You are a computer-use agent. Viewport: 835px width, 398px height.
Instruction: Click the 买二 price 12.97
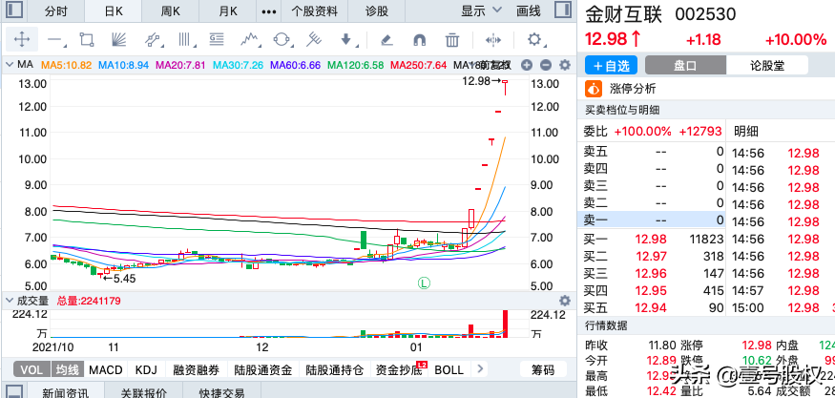coord(651,257)
